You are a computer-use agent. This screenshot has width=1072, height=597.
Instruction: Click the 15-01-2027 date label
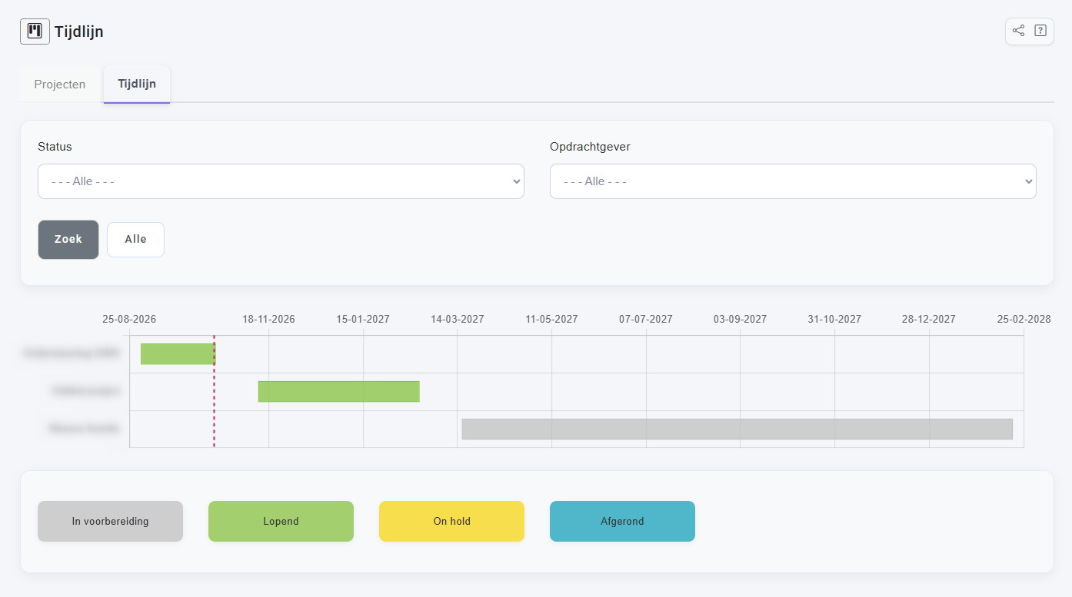point(363,320)
